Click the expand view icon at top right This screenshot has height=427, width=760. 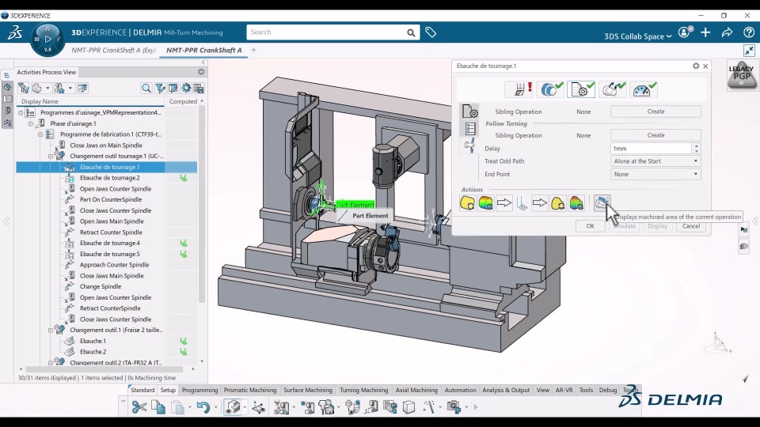749,51
